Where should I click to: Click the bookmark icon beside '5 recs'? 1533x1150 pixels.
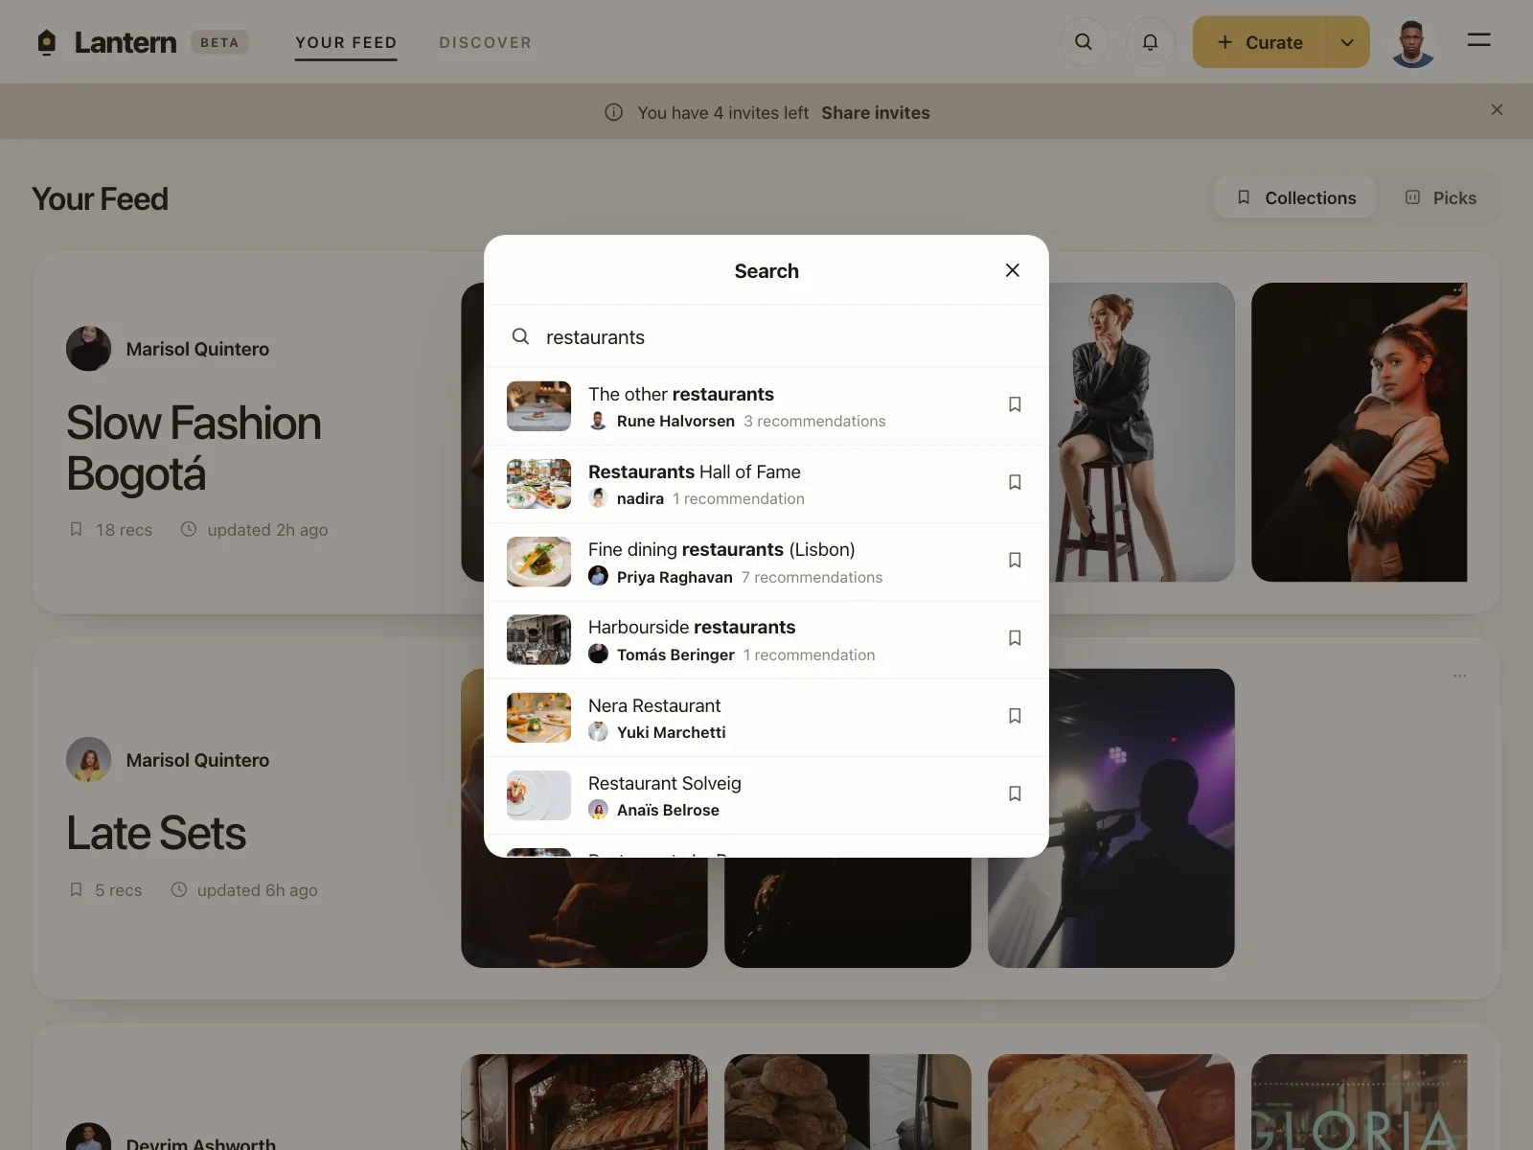coord(76,889)
